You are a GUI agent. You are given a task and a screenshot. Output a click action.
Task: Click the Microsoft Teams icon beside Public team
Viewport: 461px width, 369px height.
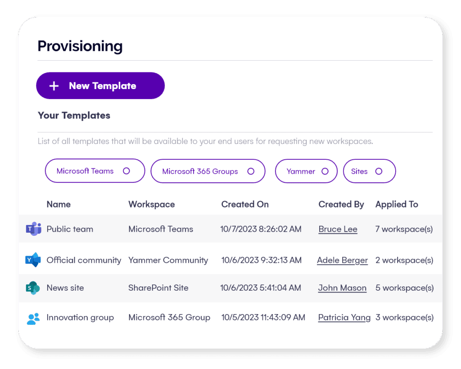pyautogui.click(x=33, y=229)
